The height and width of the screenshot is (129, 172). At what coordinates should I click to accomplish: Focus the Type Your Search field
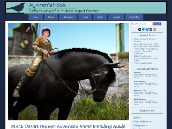tap(142, 24)
